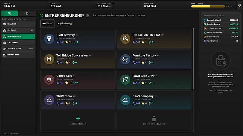Image resolution: width=243 pixels, height=136 pixels.
Task: Click the Return on Investment icon
Action: coord(205,33)
